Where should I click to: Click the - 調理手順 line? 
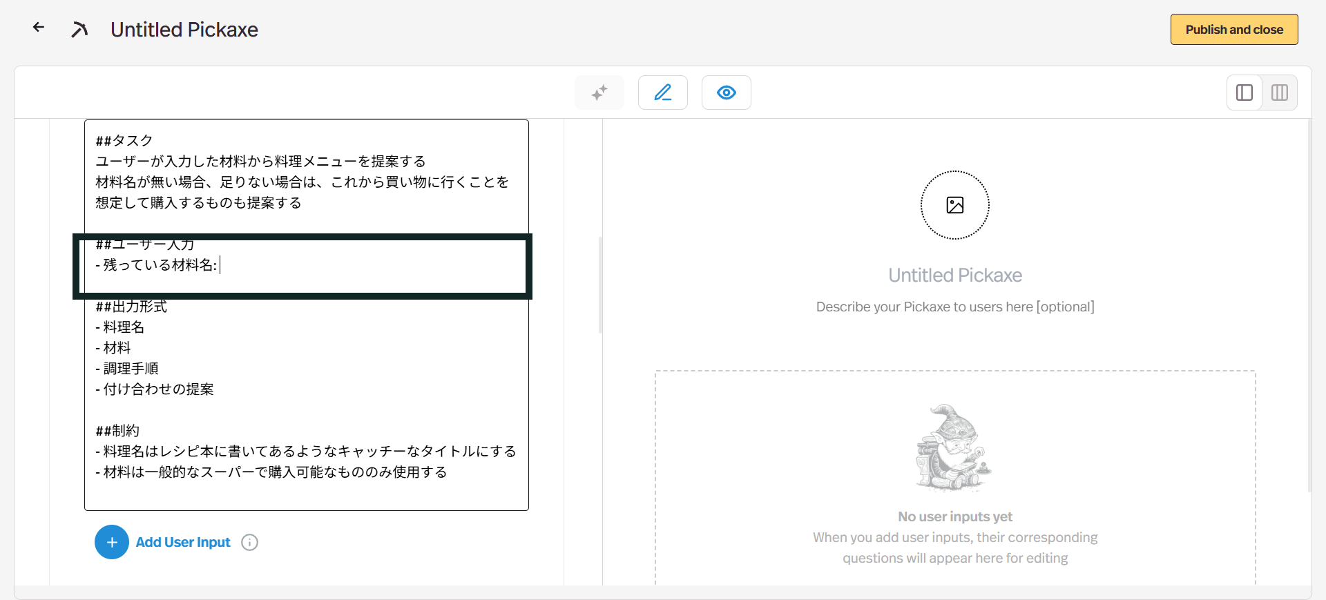pyautogui.click(x=127, y=368)
